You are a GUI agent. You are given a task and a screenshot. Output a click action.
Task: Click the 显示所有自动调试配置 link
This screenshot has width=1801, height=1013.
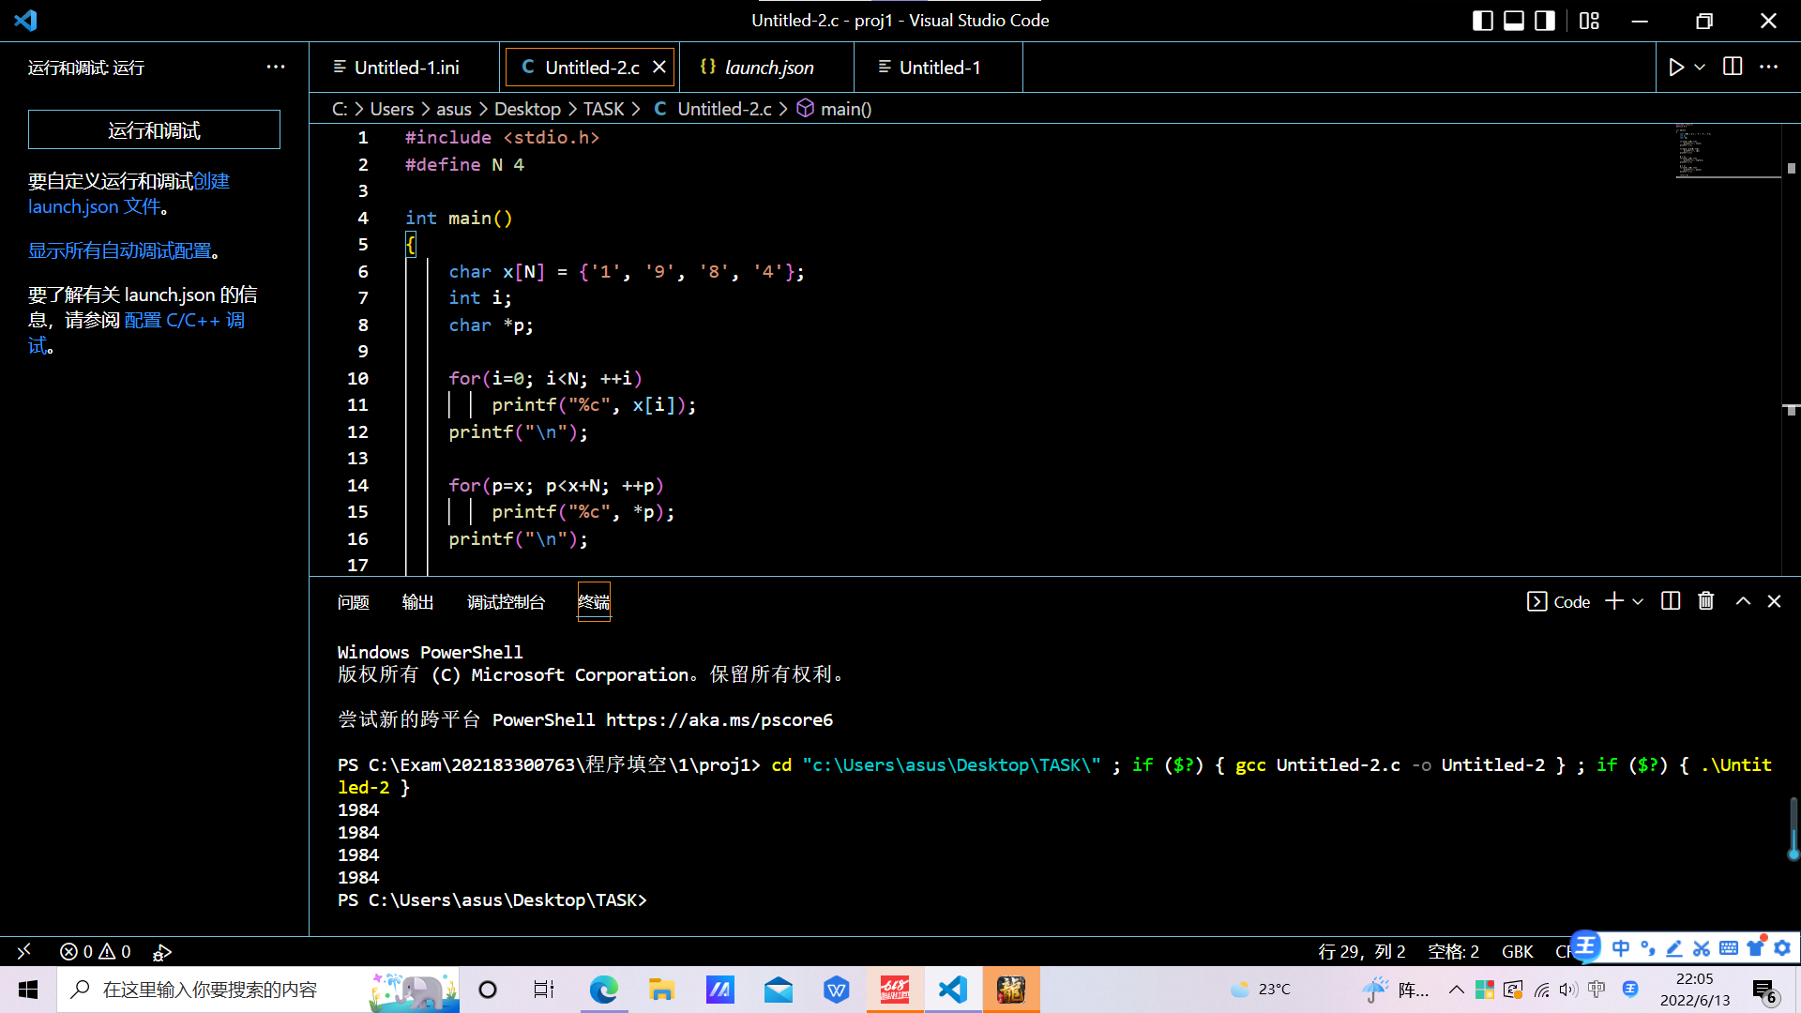tap(120, 251)
